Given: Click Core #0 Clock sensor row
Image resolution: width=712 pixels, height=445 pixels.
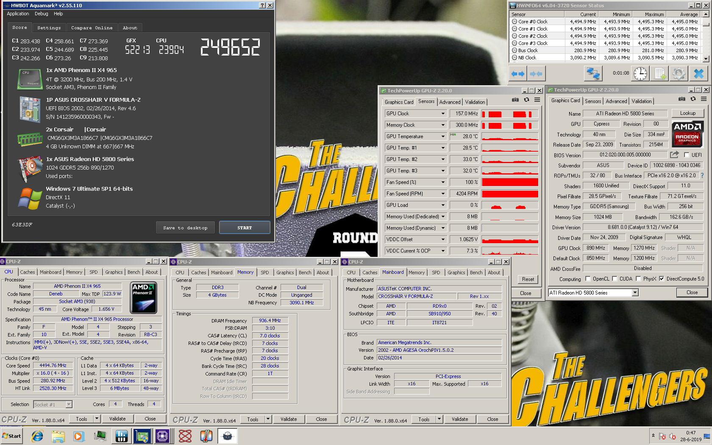Looking at the screenshot, I should click(x=605, y=22).
